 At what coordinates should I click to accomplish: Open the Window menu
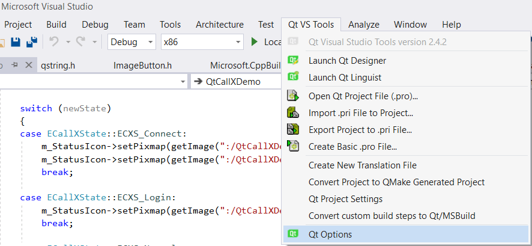[410, 25]
